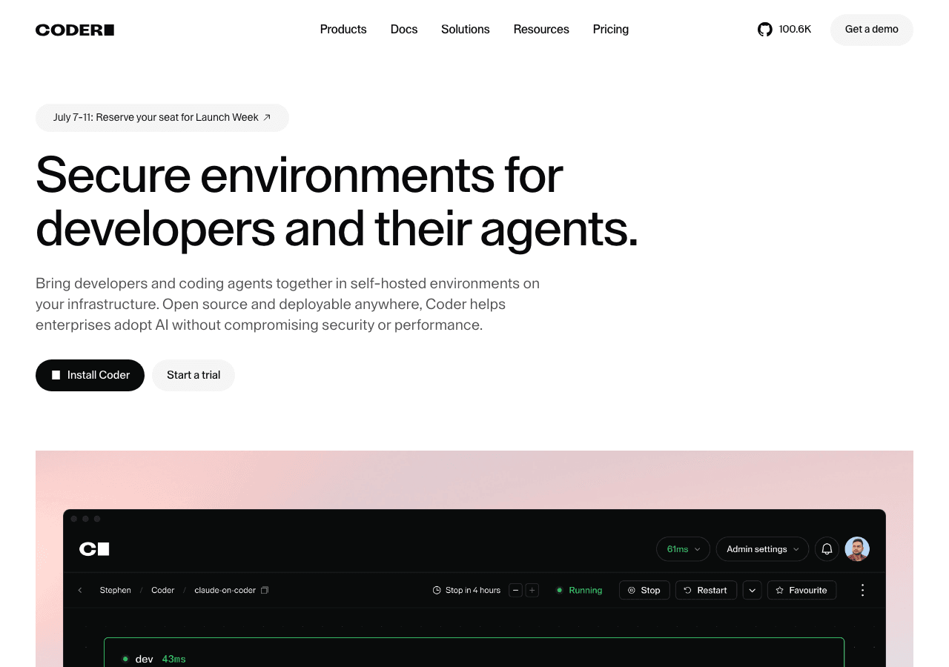Open the Products menu

pos(343,30)
